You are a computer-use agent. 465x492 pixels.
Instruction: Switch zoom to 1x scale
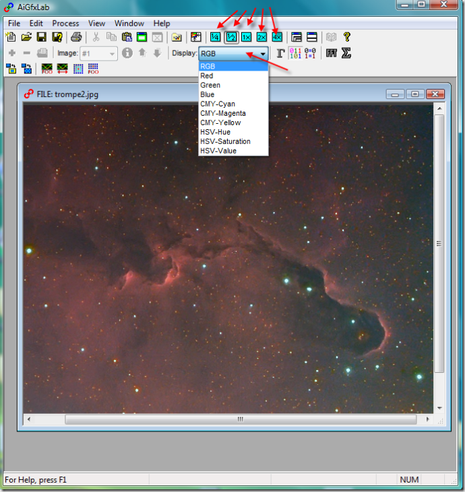click(247, 37)
